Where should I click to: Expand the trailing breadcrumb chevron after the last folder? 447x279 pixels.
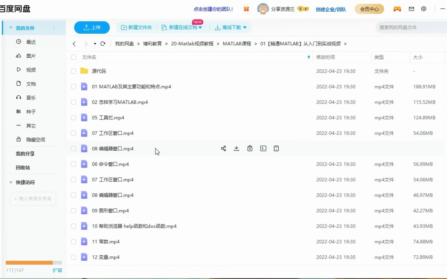click(x=345, y=44)
